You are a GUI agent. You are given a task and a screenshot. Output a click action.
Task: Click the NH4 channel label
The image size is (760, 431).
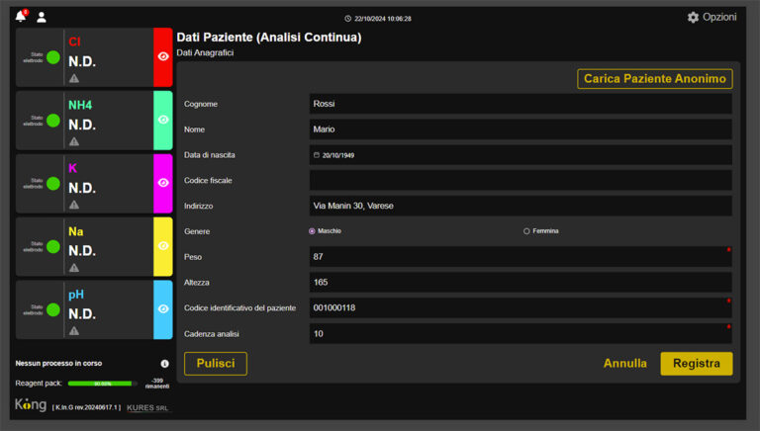pos(80,105)
